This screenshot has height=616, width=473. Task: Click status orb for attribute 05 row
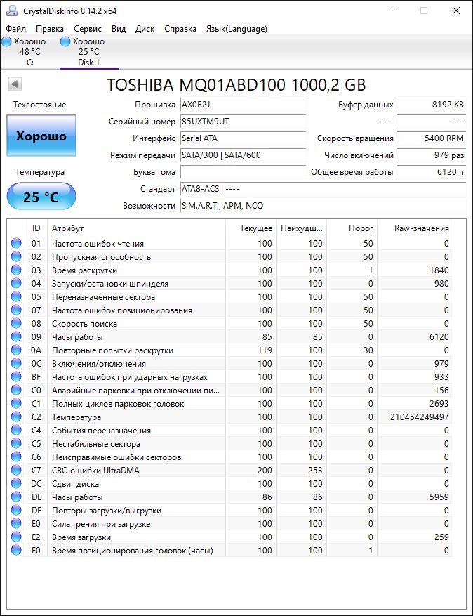(16, 297)
